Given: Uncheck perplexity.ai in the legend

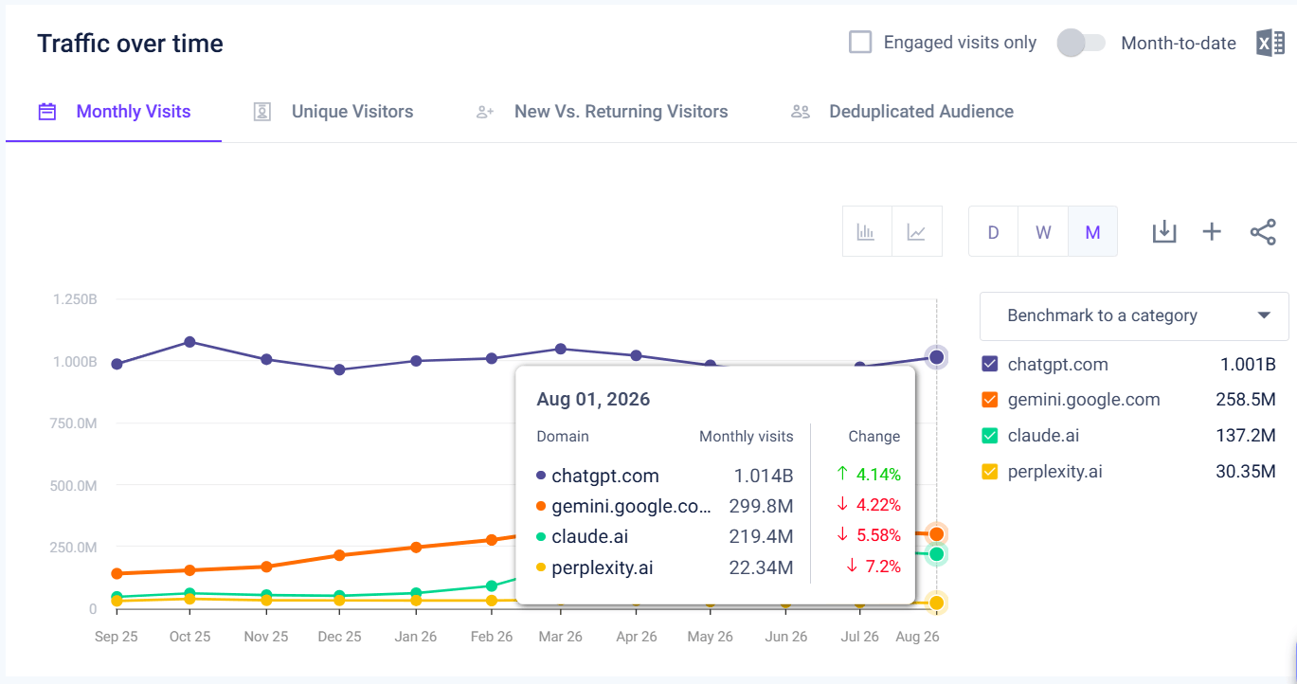Looking at the screenshot, I should click(x=990, y=472).
